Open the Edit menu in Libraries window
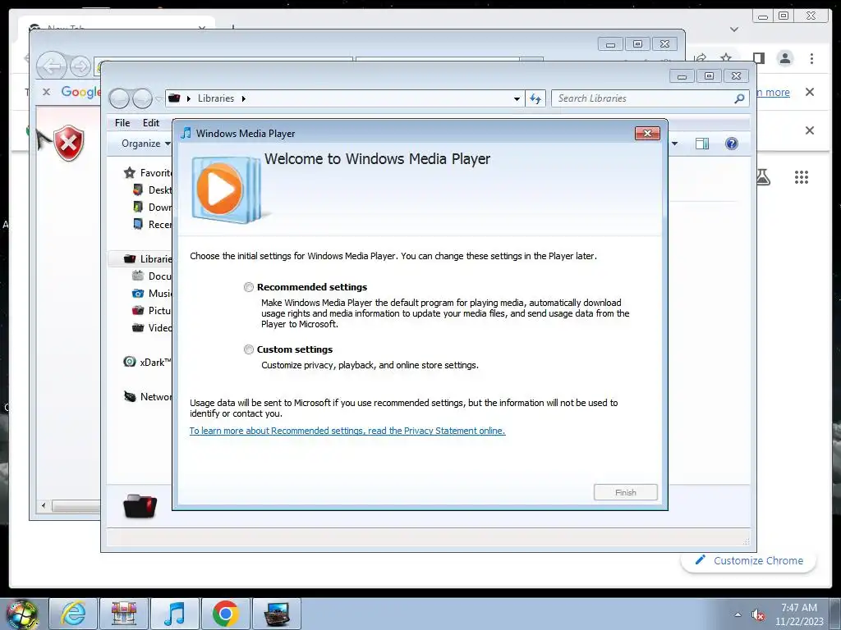Viewport: 841px width, 630px height. [151, 123]
